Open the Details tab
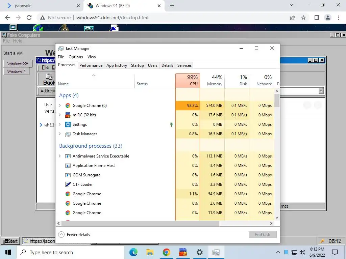This screenshot has width=346, height=259. pyautogui.click(x=167, y=65)
